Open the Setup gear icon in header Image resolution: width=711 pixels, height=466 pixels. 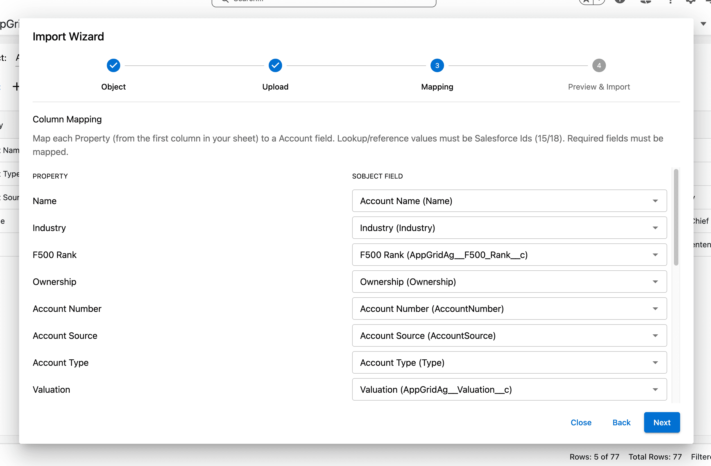point(691,1)
